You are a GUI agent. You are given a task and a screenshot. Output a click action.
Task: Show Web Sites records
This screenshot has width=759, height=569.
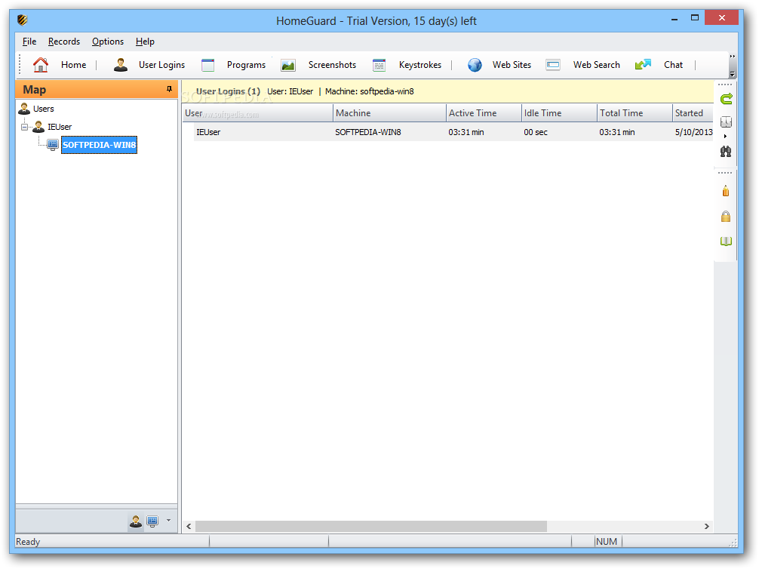point(512,65)
